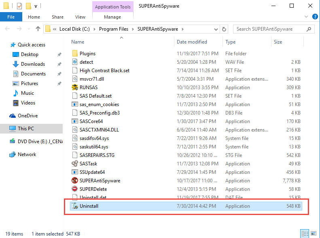Expand chevron after Program Files breadcrumb

tap(133, 29)
